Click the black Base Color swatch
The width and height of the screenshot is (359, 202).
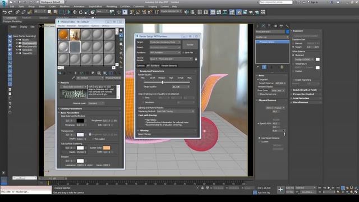click(80, 121)
